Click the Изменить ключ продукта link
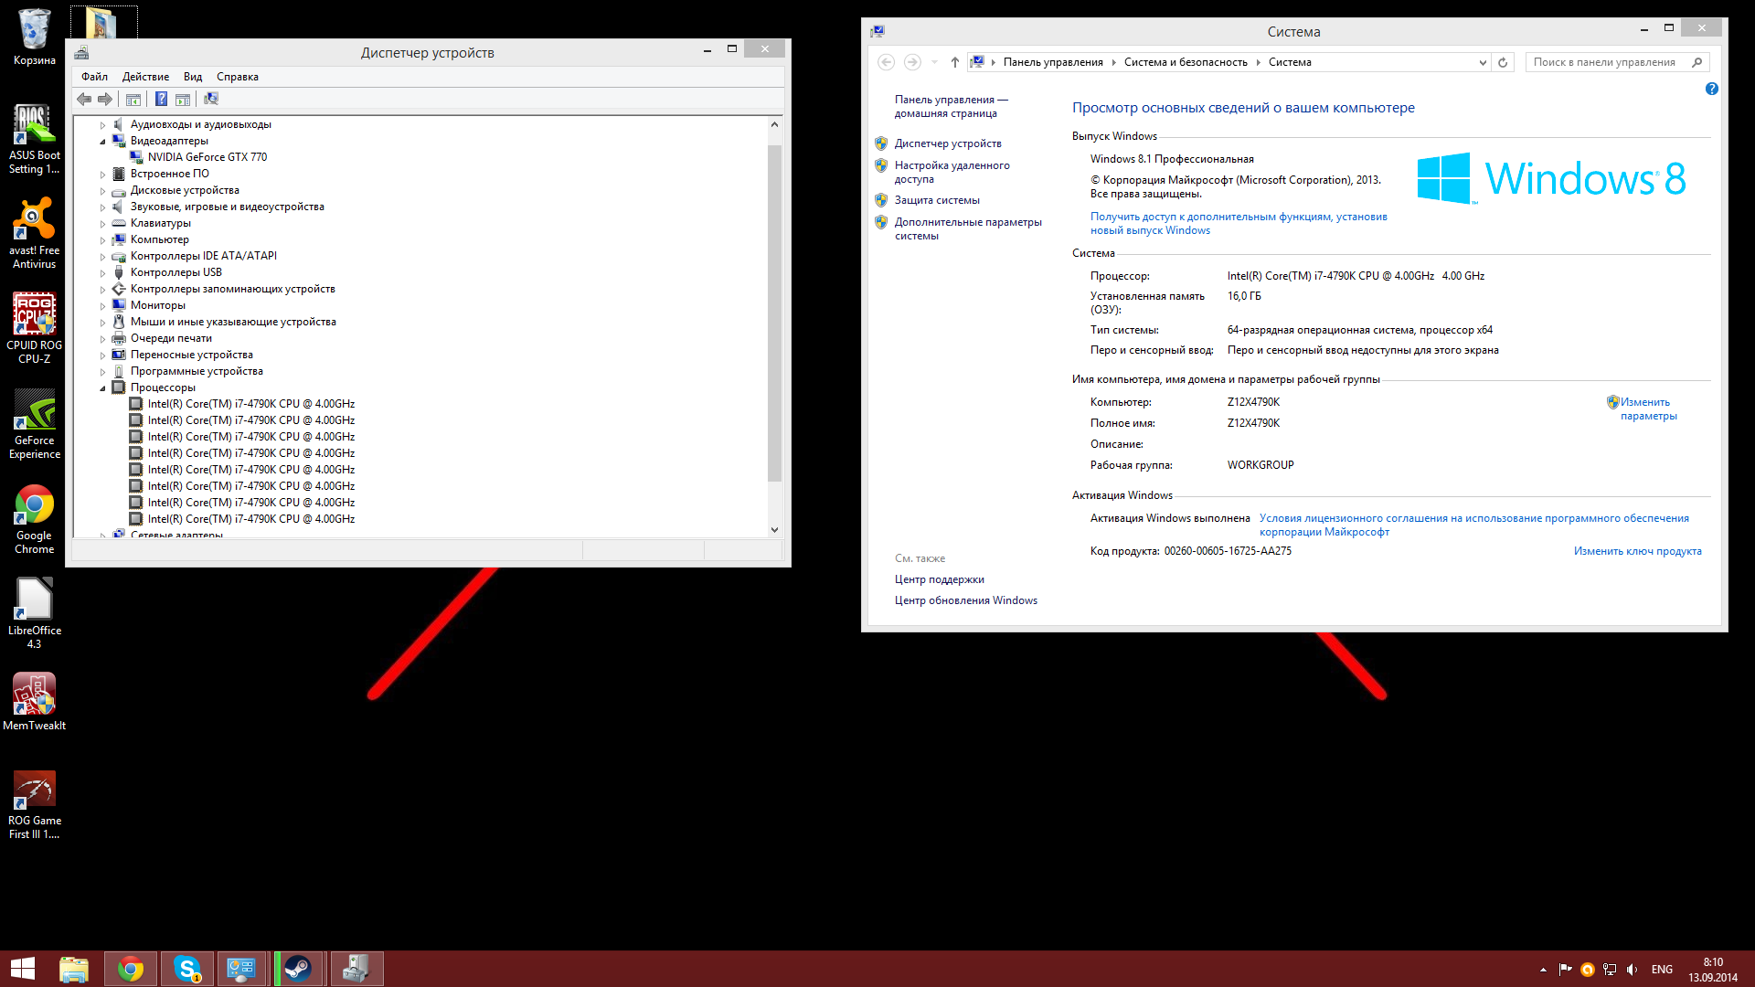The height and width of the screenshot is (987, 1755). point(1637,551)
